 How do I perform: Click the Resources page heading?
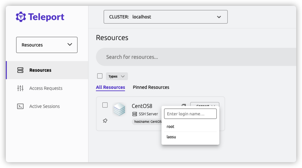tap(112, 37)
